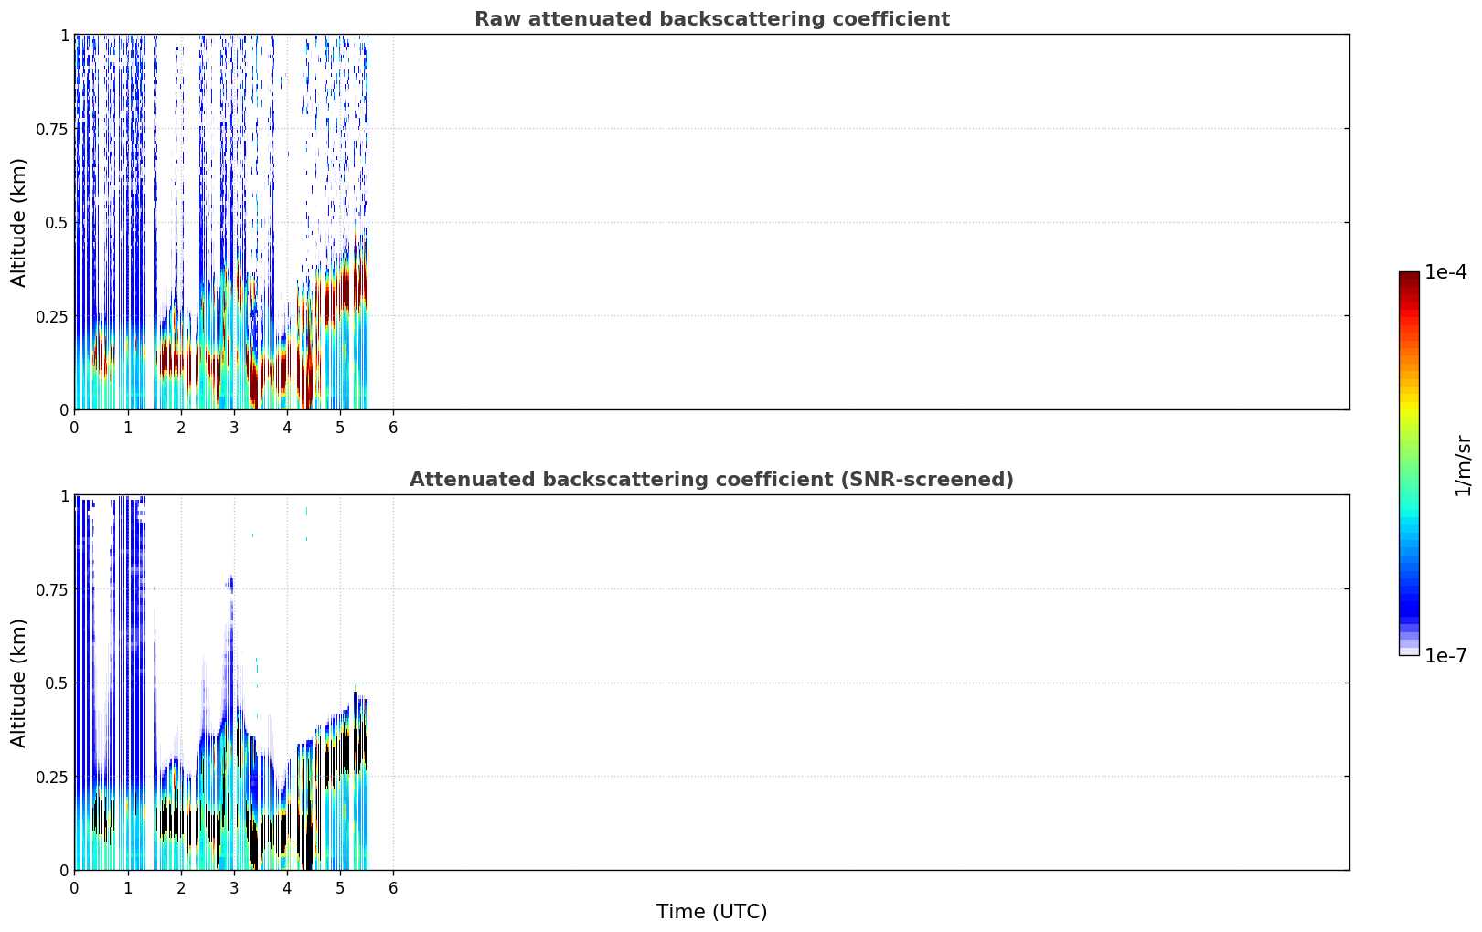
Task: Click the 'Raw attenuated backscattering coefficient' title
Action: (711, 19)
